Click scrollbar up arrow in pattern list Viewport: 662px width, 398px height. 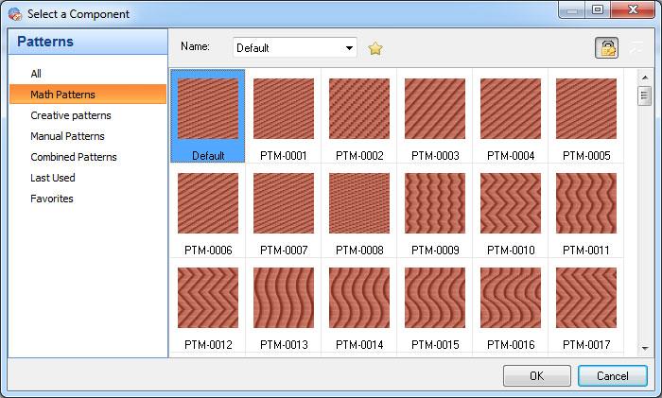(645, 78)
